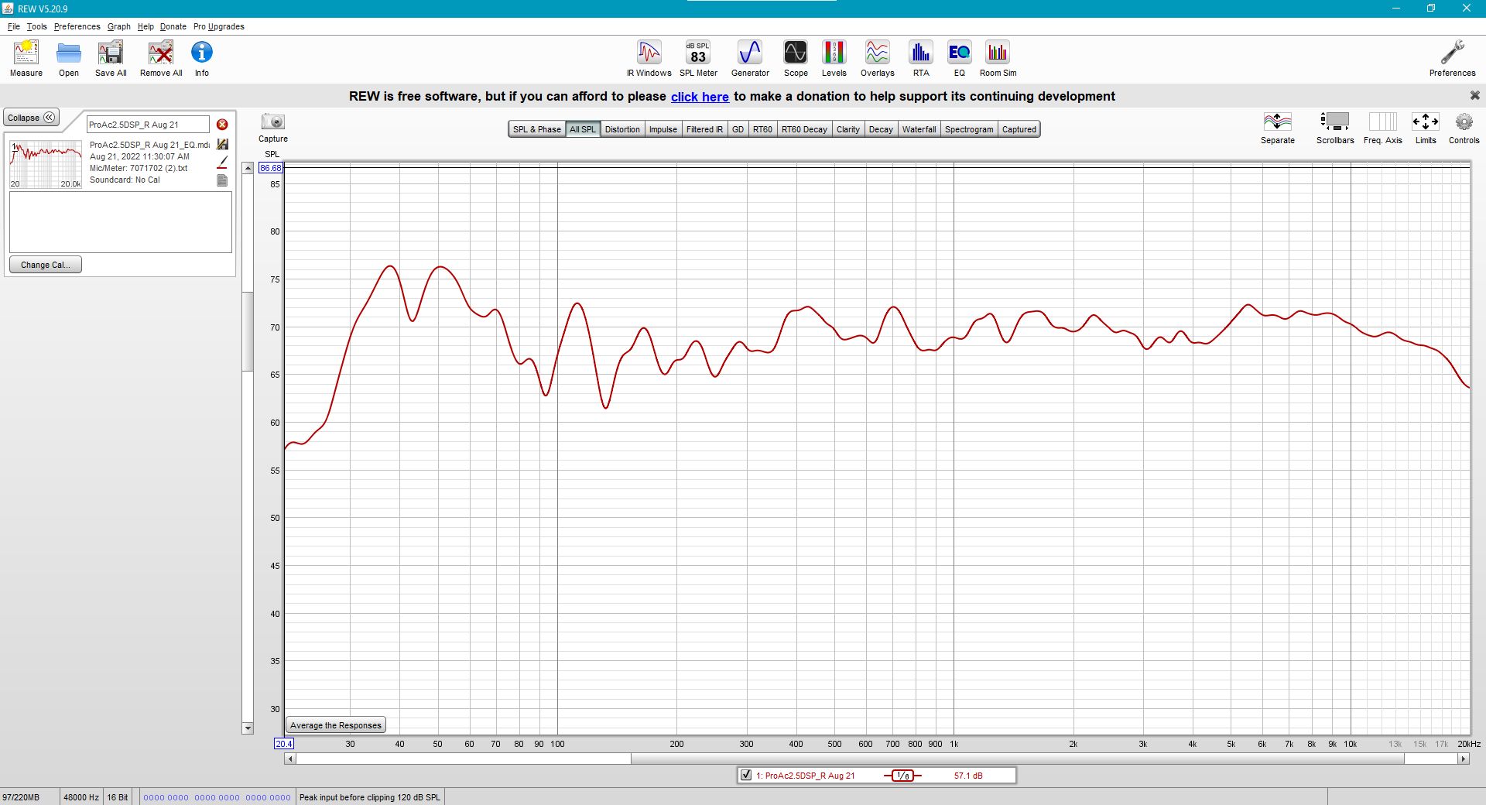Click the Save All icon
This screenshot has height=805, width=1486.
pos(111,58)
